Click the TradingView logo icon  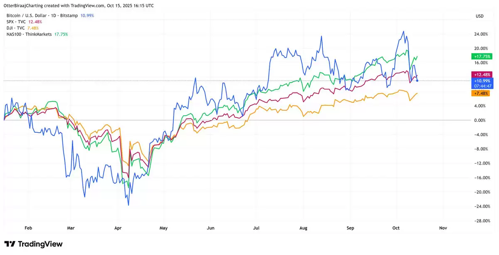10,244
